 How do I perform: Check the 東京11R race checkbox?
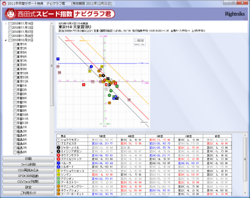(15, 77)
